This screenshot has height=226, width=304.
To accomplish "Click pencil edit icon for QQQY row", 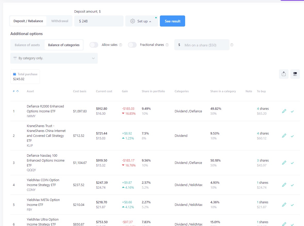I will pyautogui.click(x=284, y=163).
